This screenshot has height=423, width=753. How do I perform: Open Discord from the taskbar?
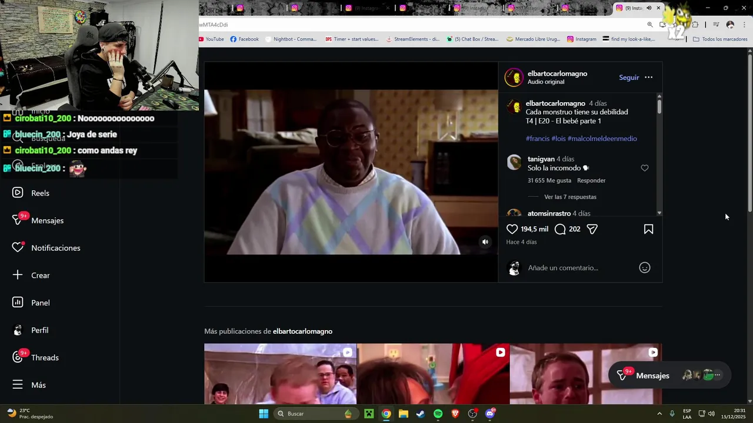pos(490,414)
